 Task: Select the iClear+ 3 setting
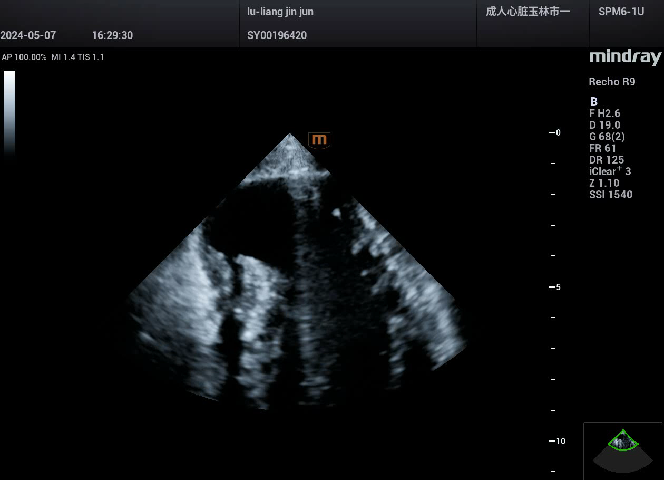(610, 171)
